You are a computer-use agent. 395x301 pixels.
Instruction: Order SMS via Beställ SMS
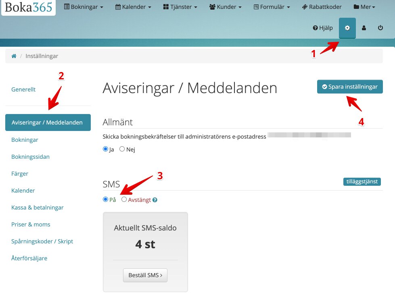pos(145,275)
